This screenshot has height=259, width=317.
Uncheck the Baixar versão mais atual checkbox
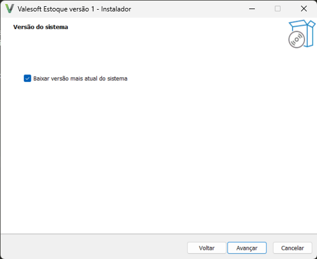(x=27, y=79)
